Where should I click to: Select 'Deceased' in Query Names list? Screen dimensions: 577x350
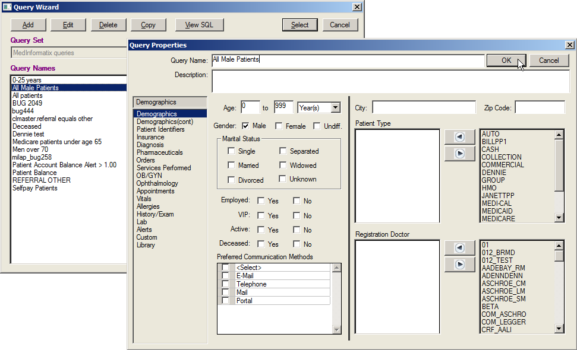click(x=27, y=126)
